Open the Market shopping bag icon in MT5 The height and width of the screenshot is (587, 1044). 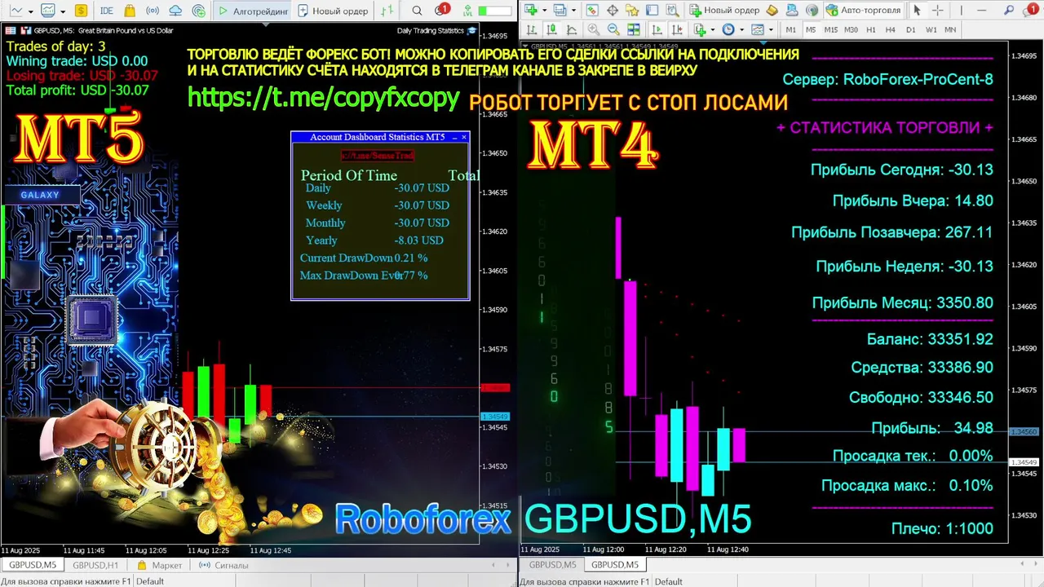point(130,11)
